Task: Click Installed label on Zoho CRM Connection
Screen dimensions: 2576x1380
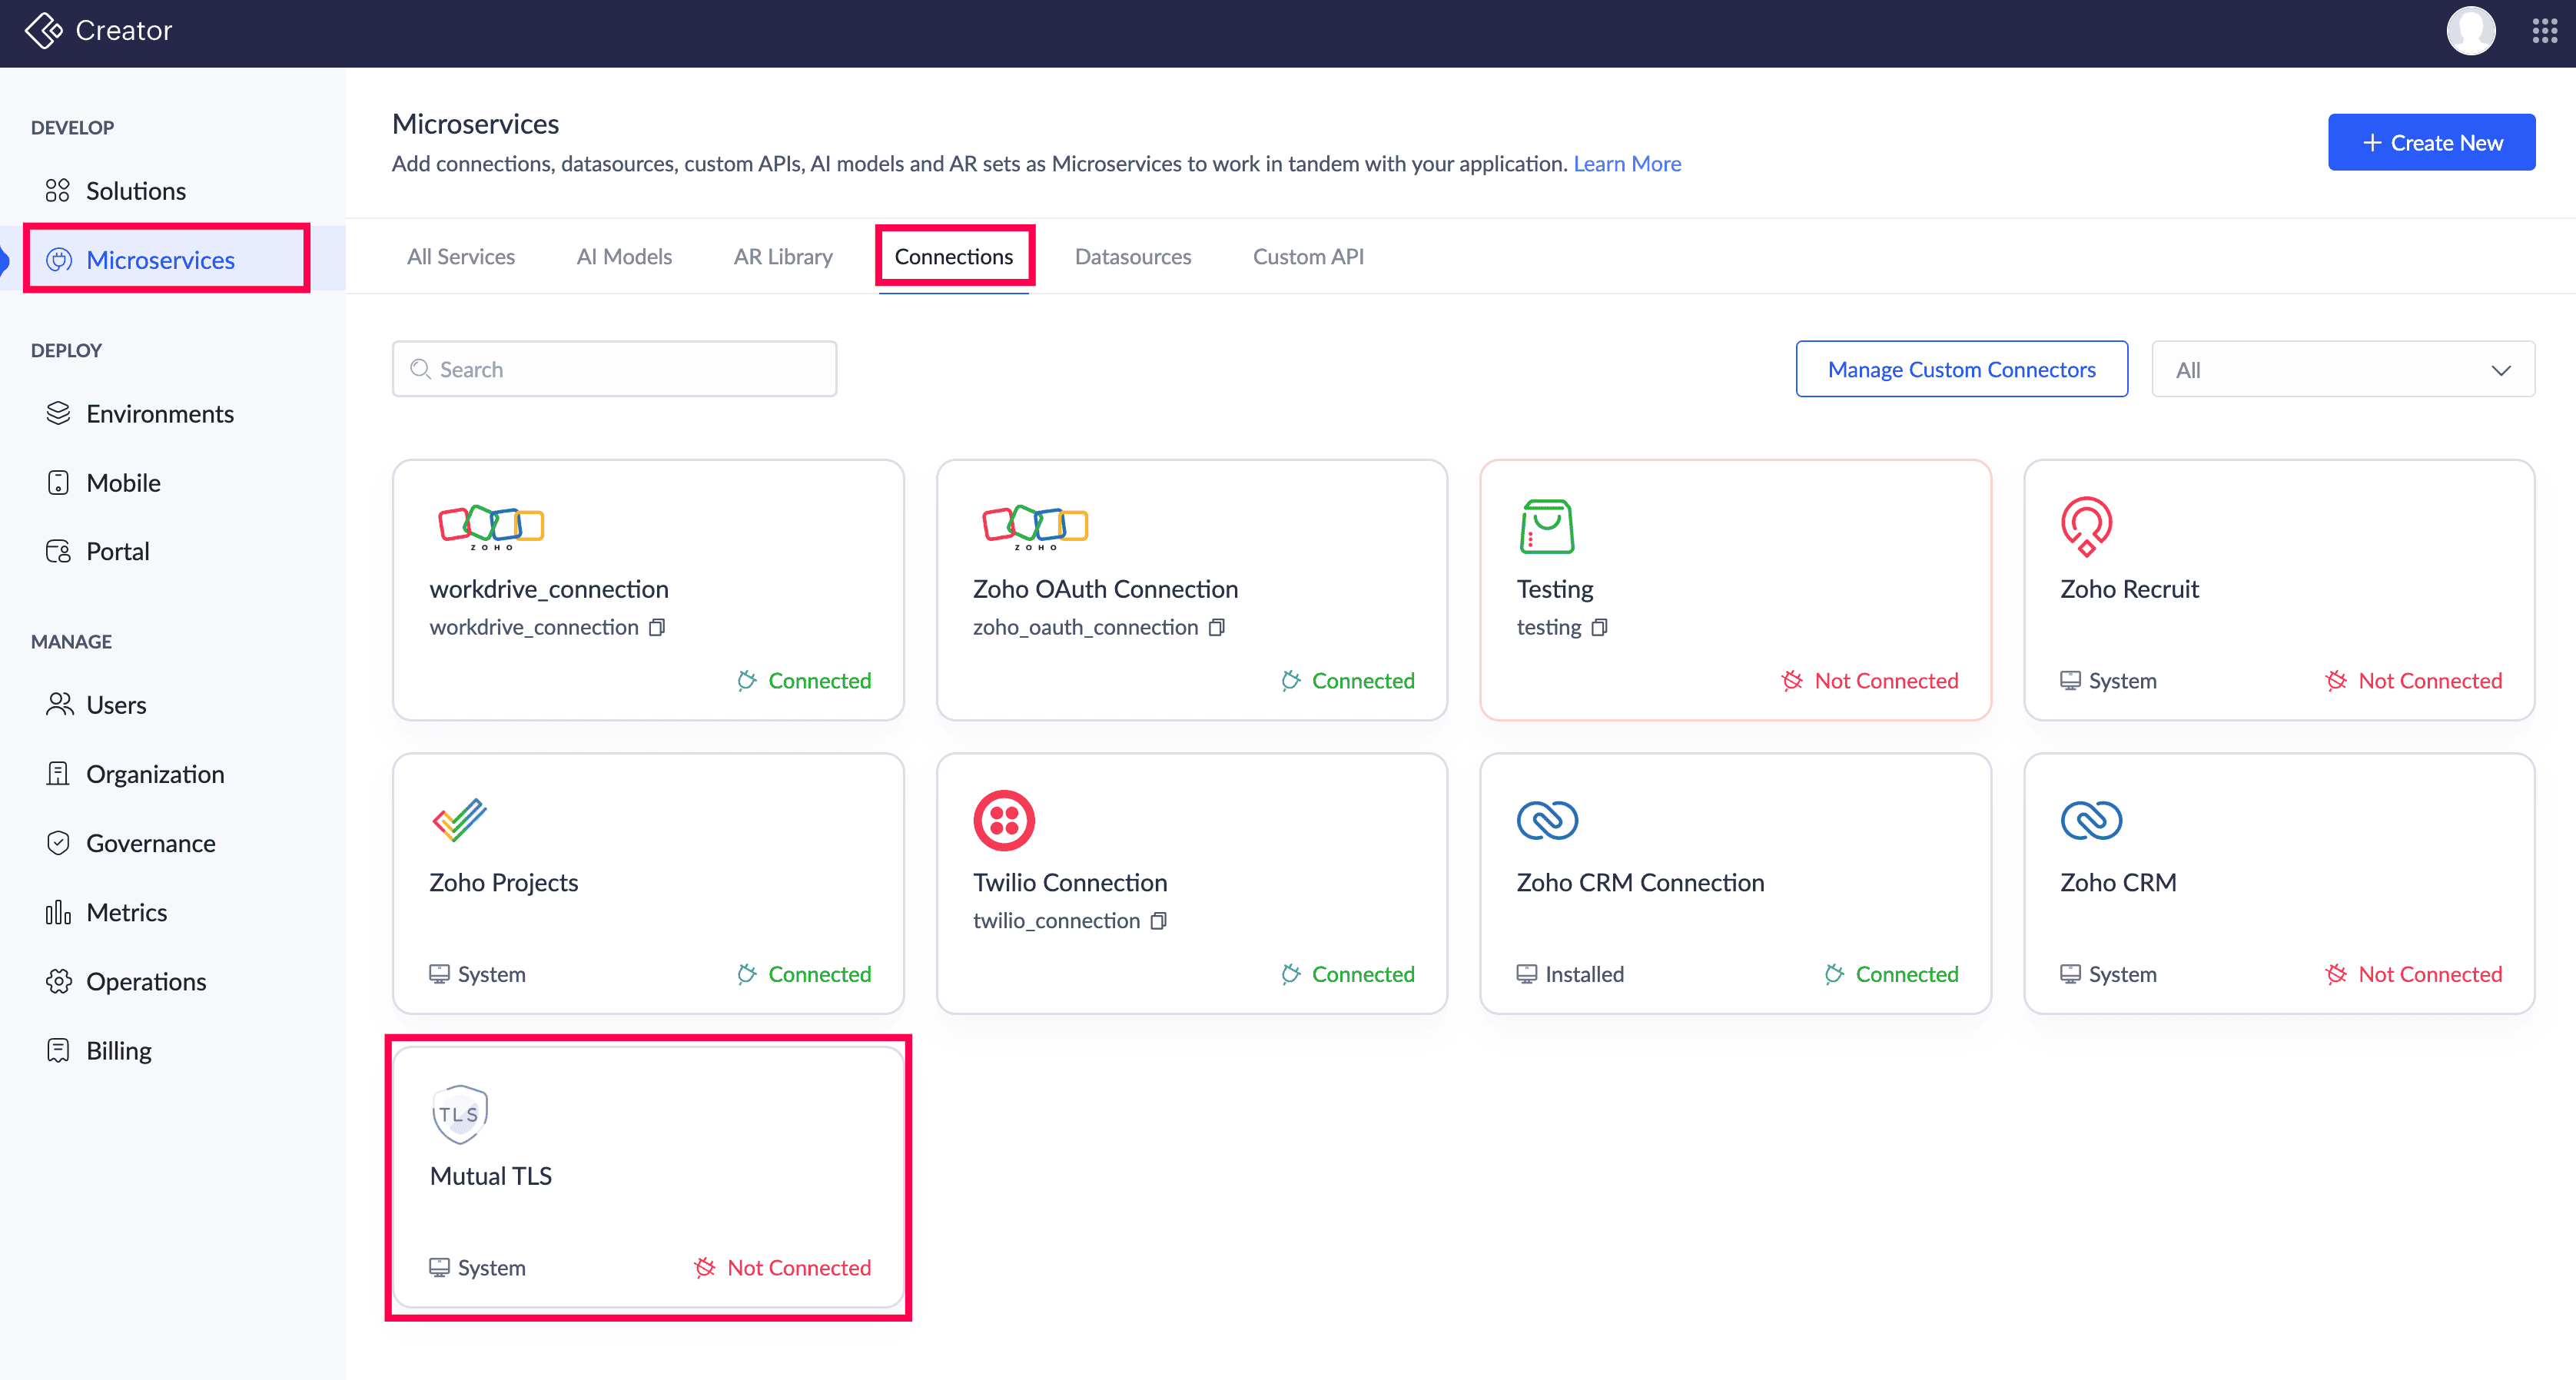Action: coord(1570,973)
